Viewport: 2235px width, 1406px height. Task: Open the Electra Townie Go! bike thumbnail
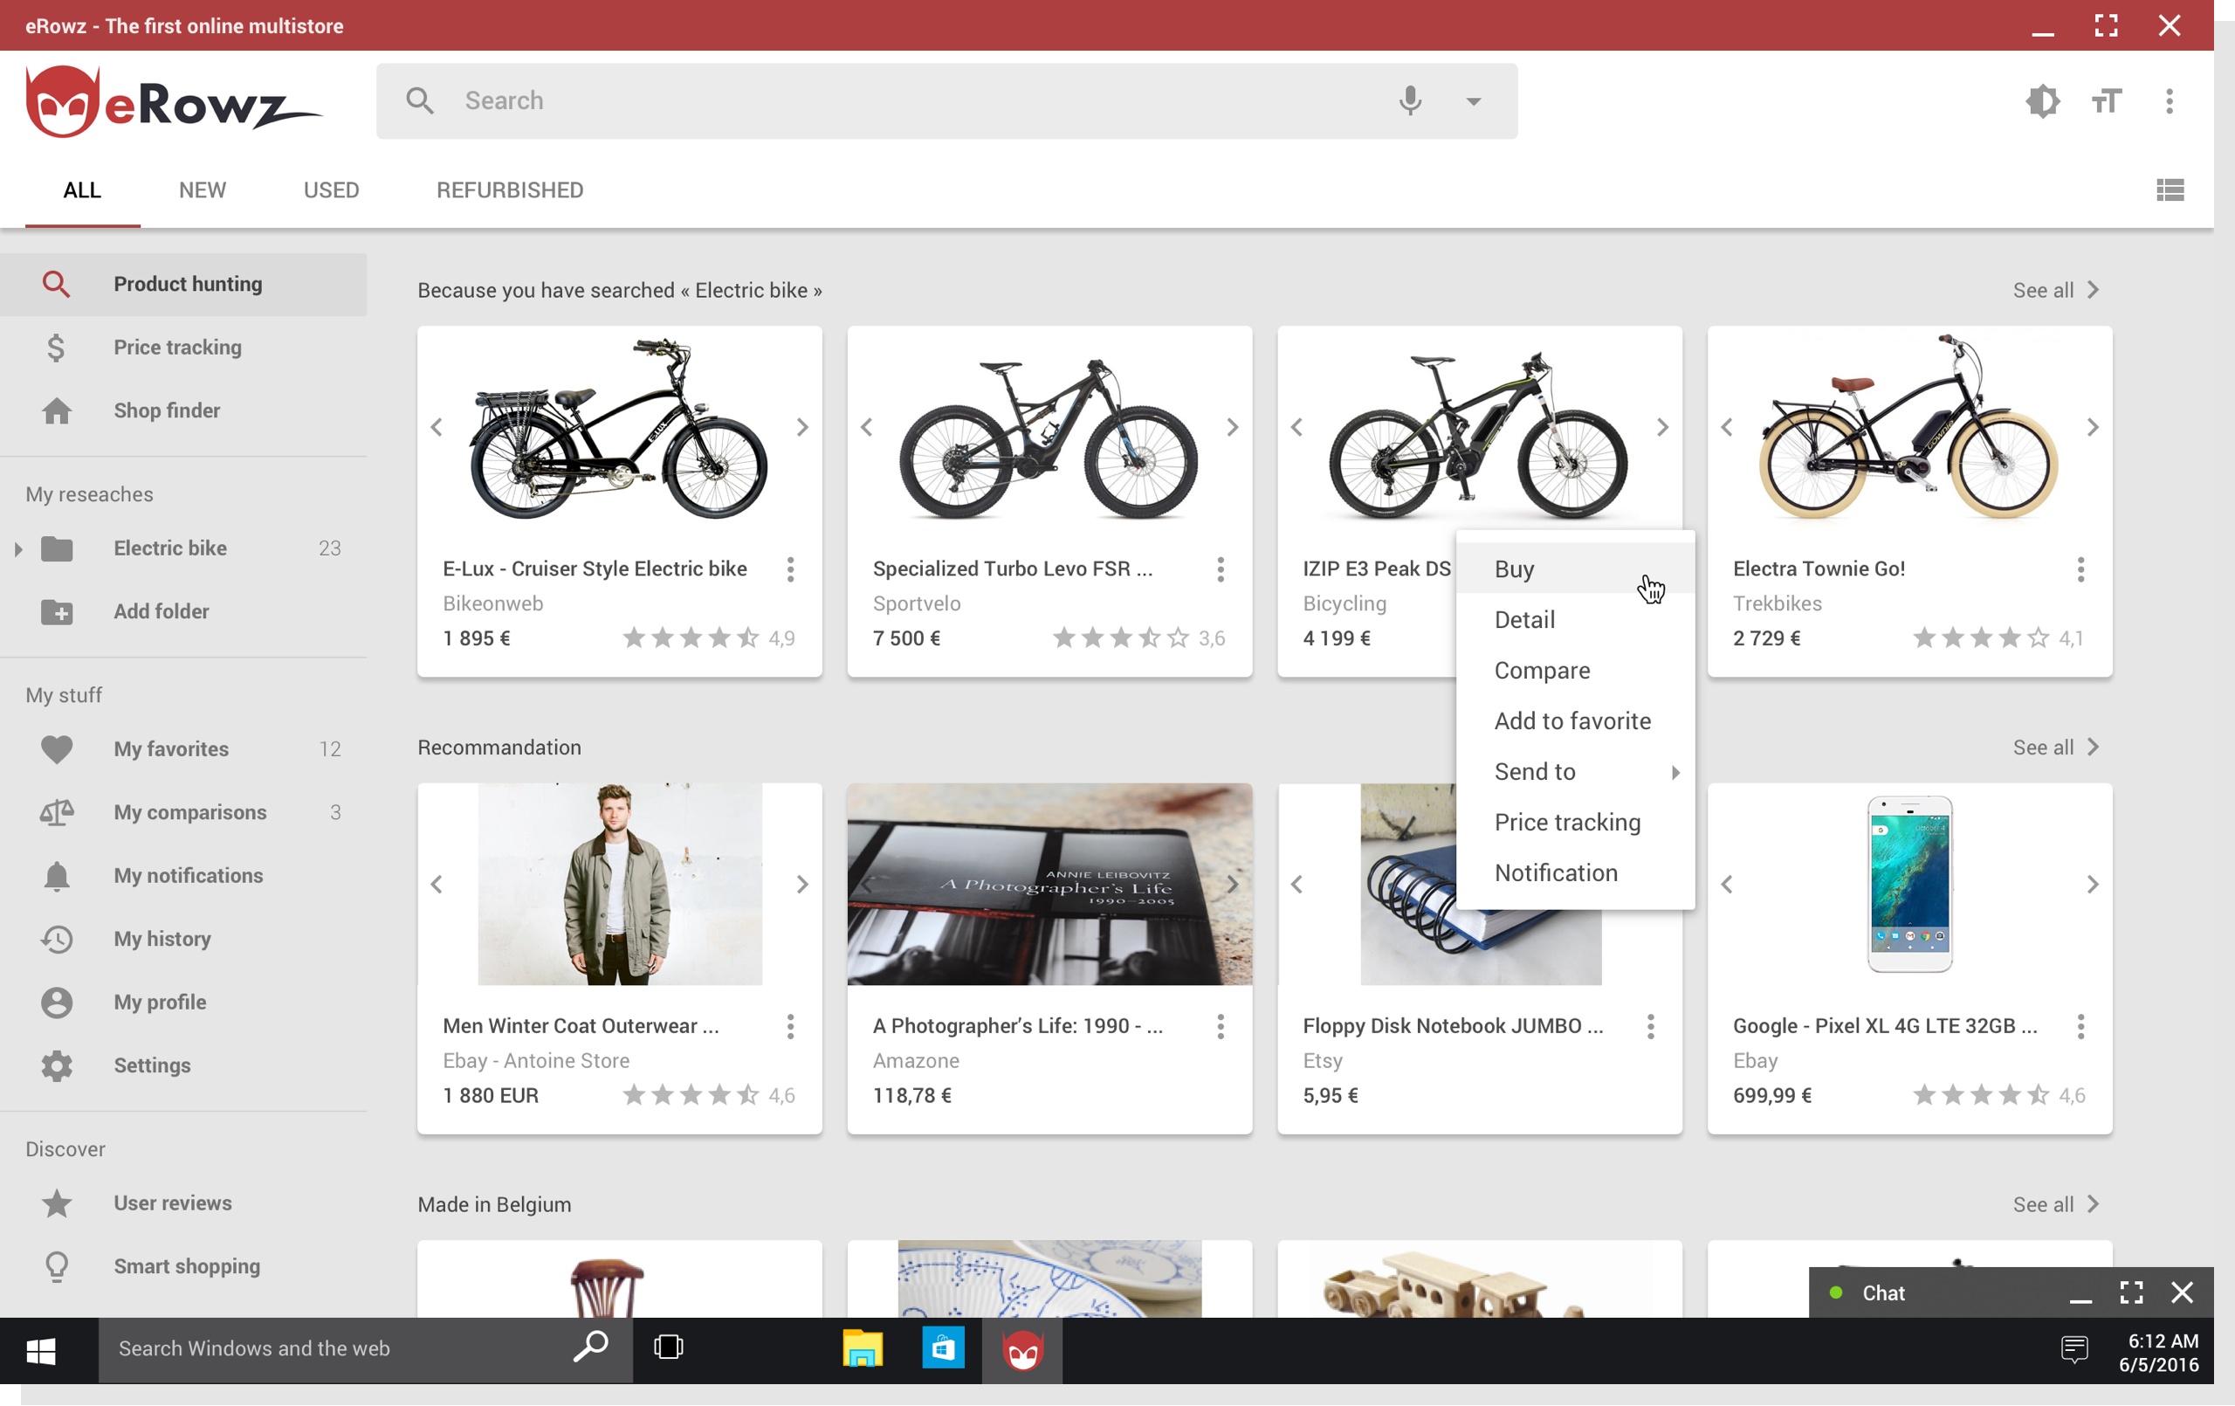point(1909,427)
